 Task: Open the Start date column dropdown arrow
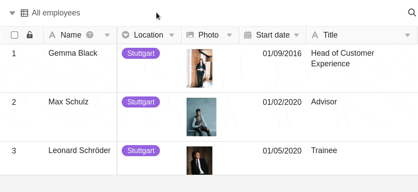[297, 35]
